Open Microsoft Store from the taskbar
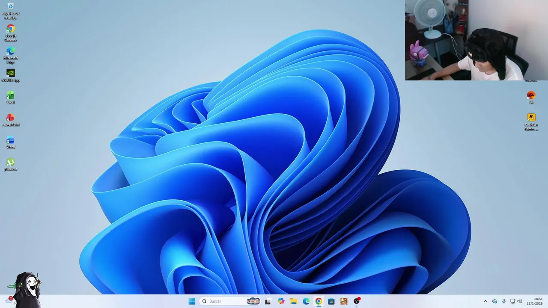The width and height of the screenshot is (548, 308). pyautogui.click(x=331, y=301)
